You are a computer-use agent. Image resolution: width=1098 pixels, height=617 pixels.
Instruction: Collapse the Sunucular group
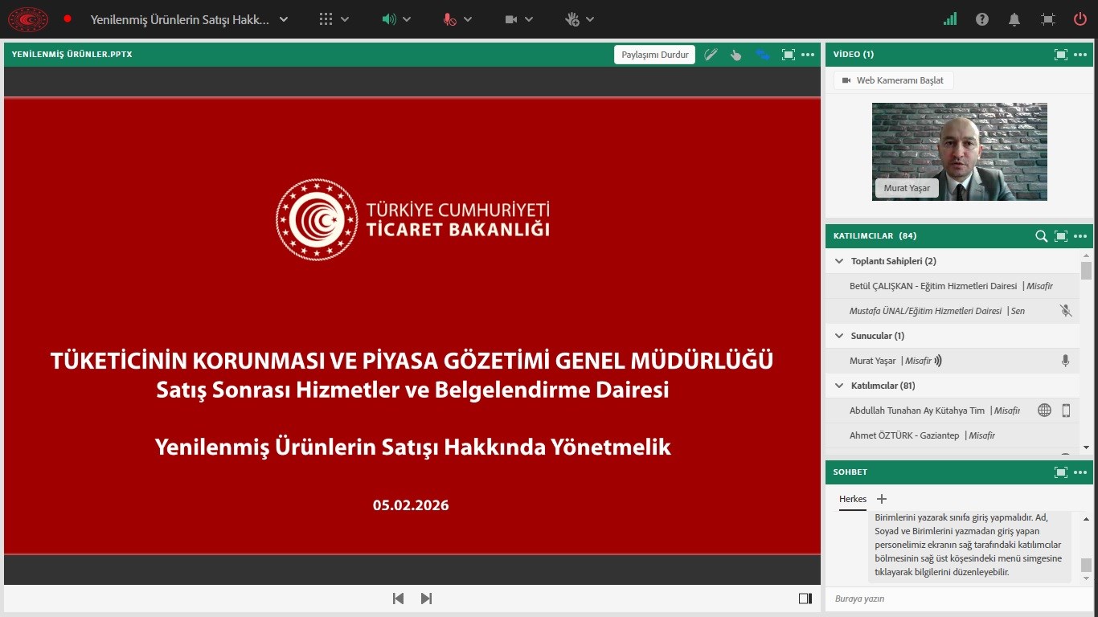click(839, 336)
